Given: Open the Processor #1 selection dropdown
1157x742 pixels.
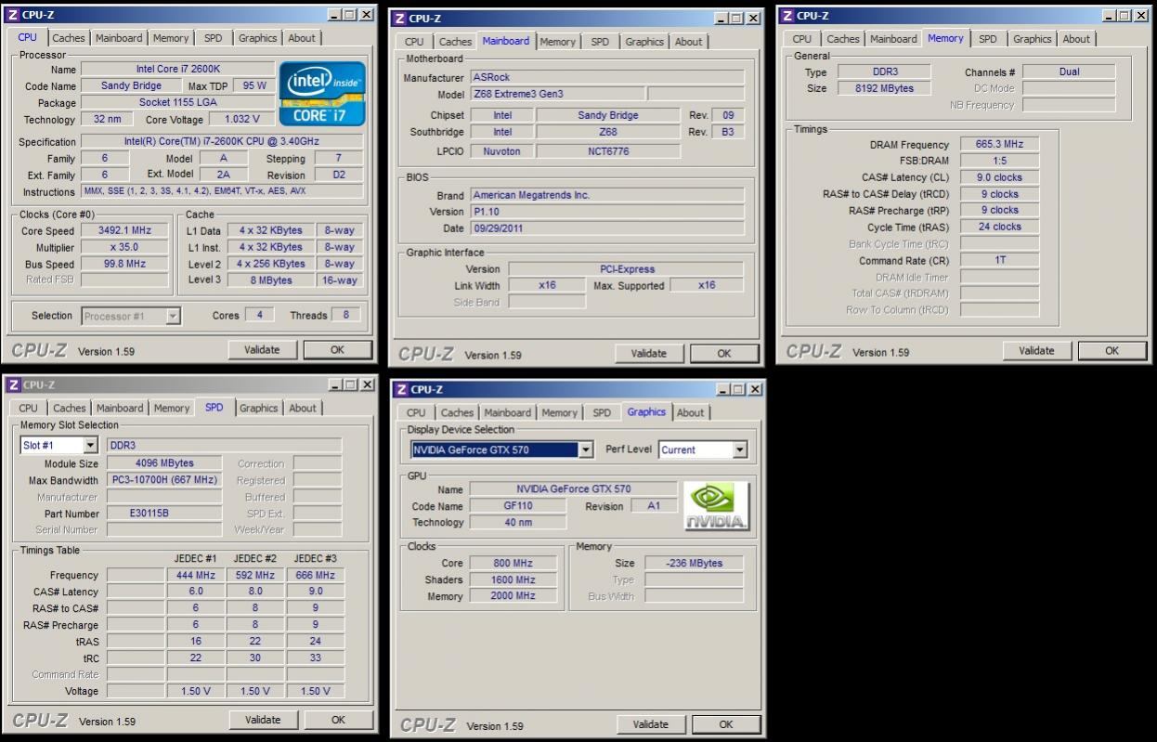Looking at the screenshot, I should (x=173, y=316).
